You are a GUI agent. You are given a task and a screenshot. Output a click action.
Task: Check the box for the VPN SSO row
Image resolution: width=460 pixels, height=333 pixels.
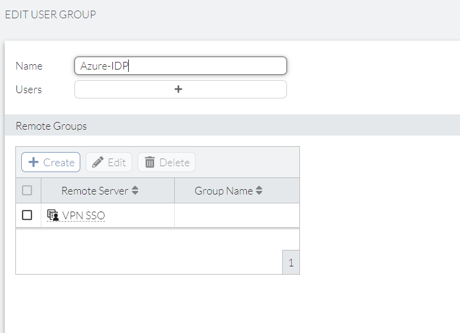pyautogui.click(x=27, y=215)
